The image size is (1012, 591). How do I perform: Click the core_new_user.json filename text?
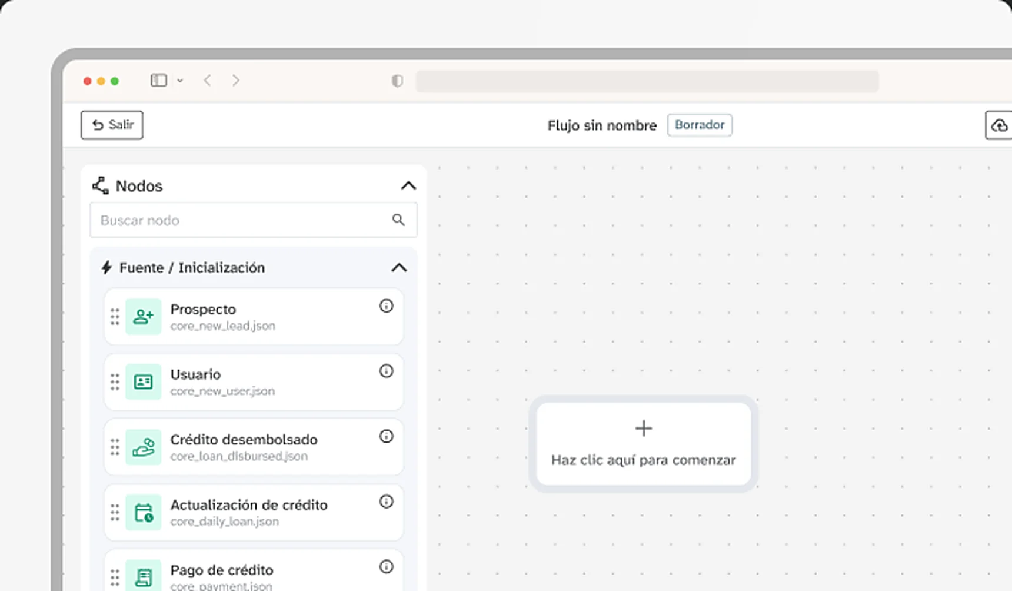222,391
